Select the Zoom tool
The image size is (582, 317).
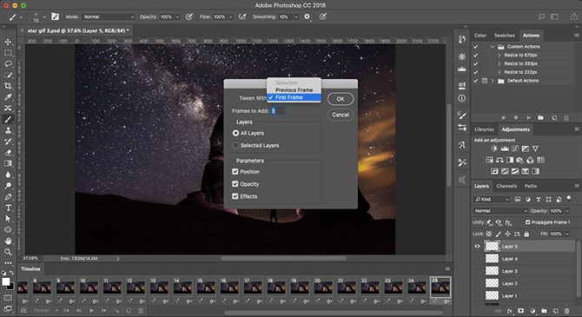(x=8, y=252)
